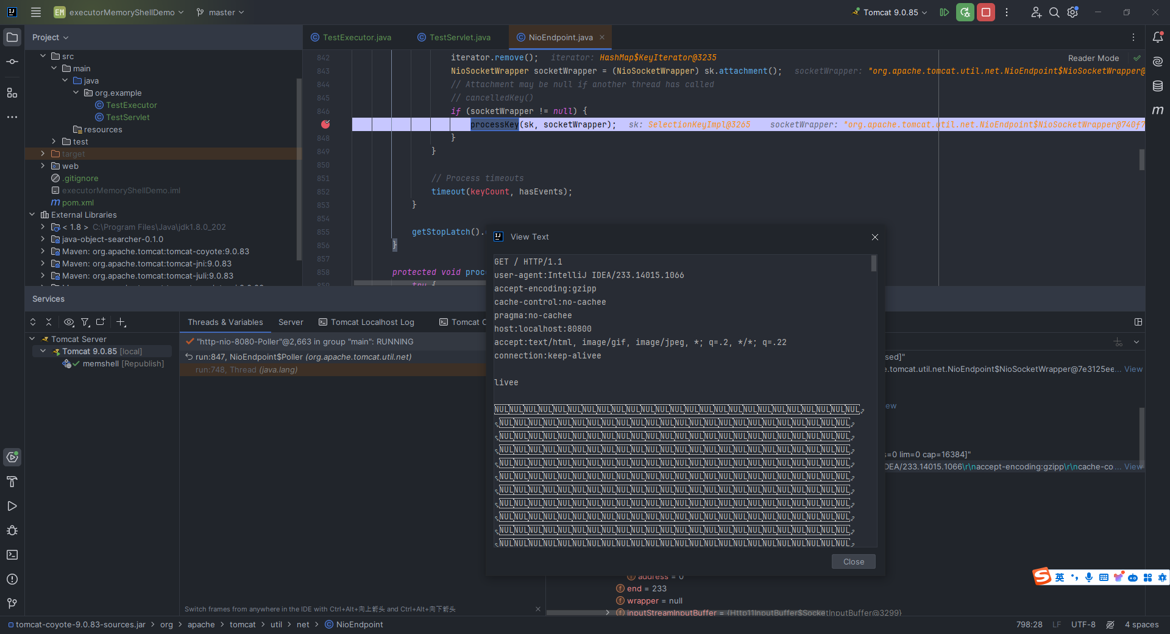Open the Tomcat Localhost Log tab
Image resolution: width=1170 pixels, height=634 pixels.
pos(366,322)
